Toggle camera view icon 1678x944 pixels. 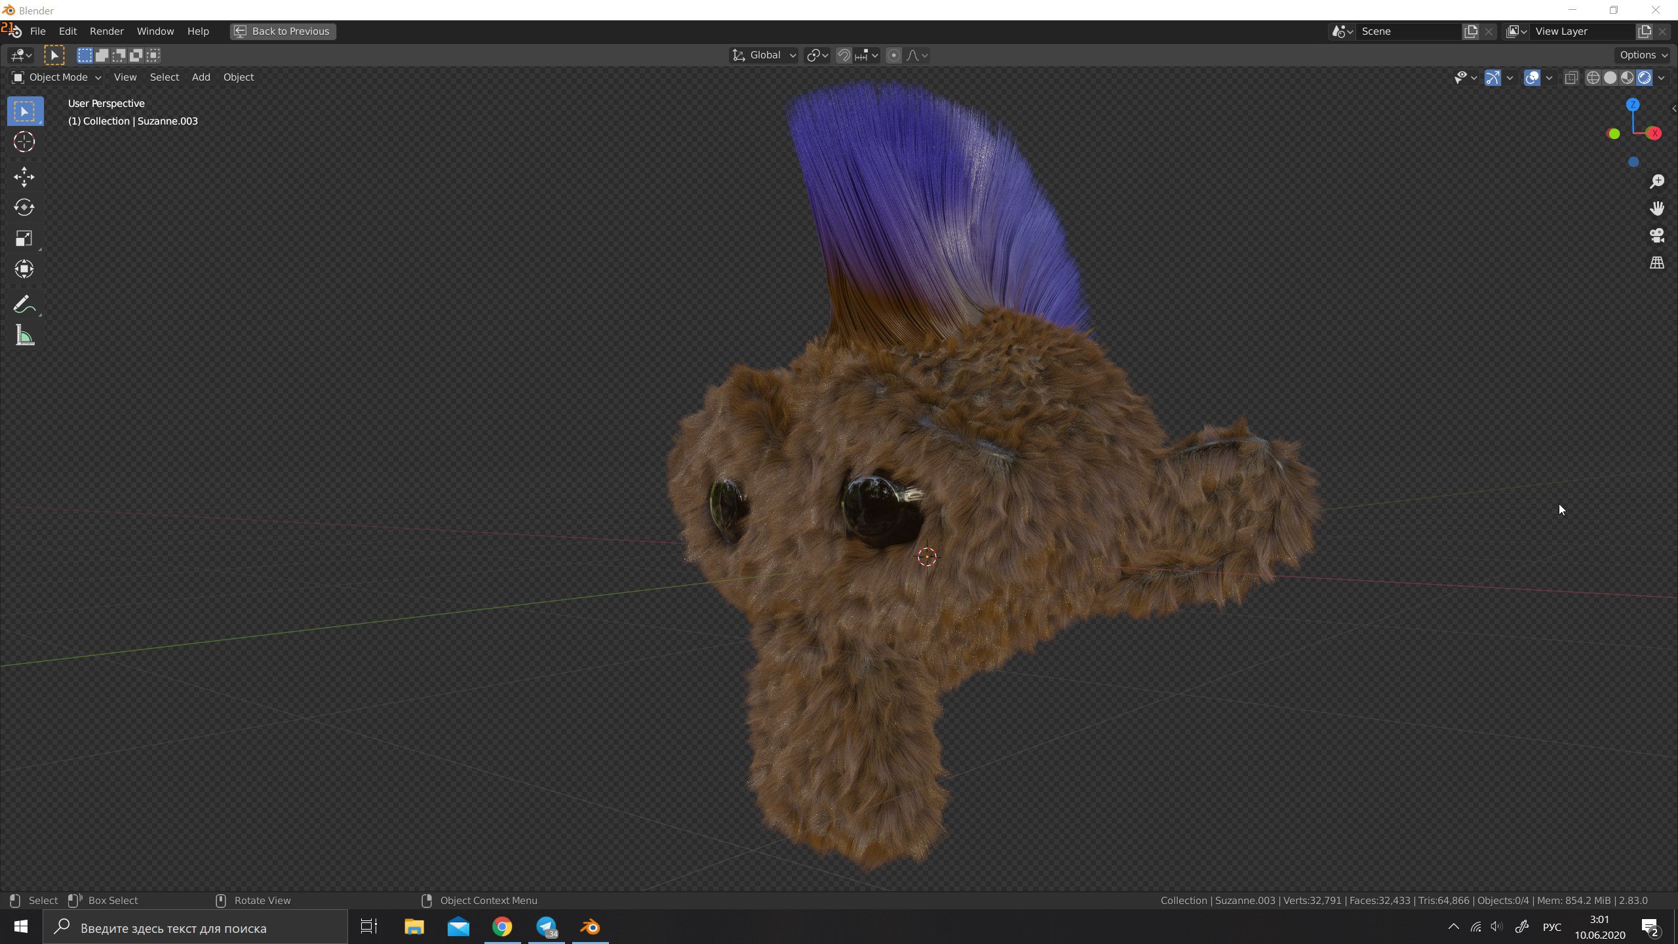(x=1657, y=235)
